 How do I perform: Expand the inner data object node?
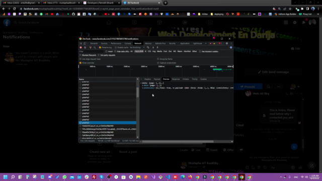142,85
